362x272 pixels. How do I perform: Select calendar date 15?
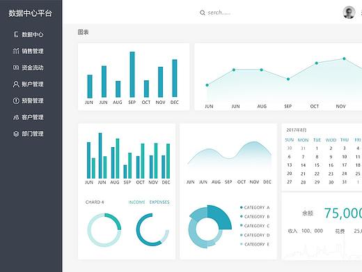pyautogui.click(x=317, y=165)
